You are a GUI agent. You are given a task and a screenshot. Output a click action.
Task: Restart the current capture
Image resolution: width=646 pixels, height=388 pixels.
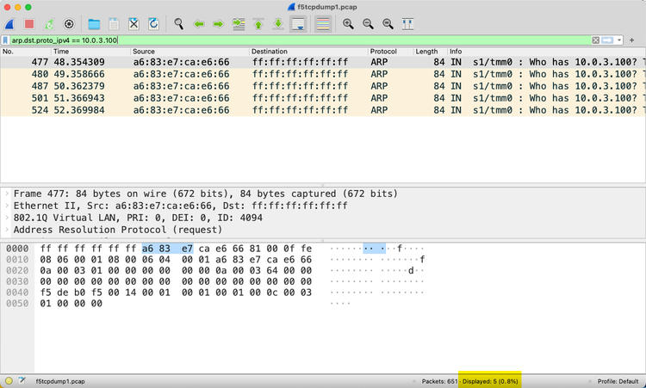click(x=50, y=23)
